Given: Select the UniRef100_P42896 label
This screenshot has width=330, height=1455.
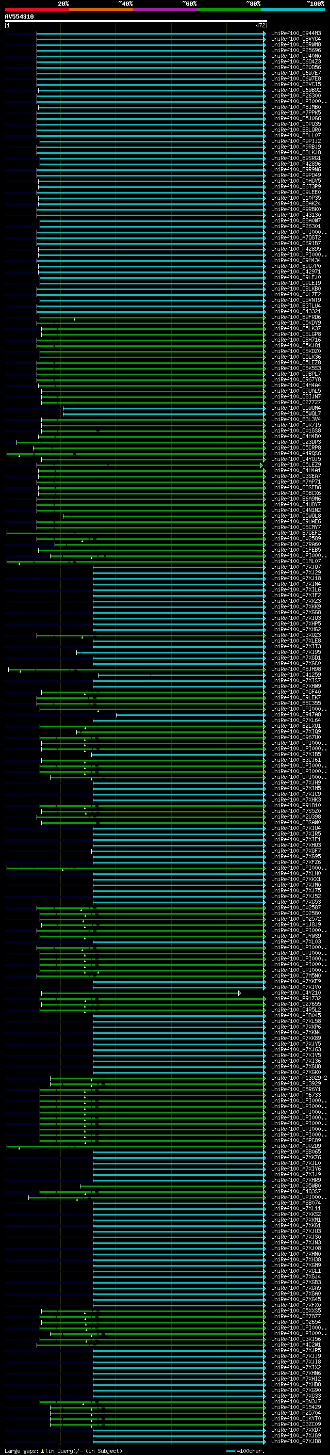Looking at the screenshot, I should (x=296, y=164).
